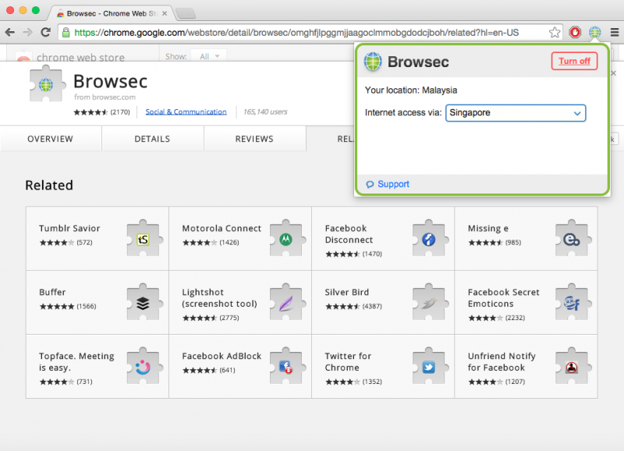Screen dimensions: 624x451
Task: Bookmark this page with the star
Action: click(555, 32)
